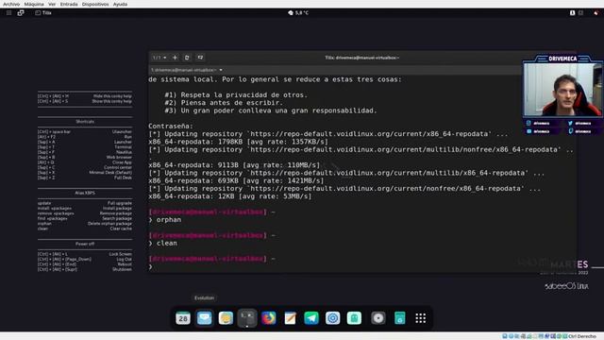Open the Entrada menu
The width and height of the screenshot is (604, 340).
(x=69, y=4)
